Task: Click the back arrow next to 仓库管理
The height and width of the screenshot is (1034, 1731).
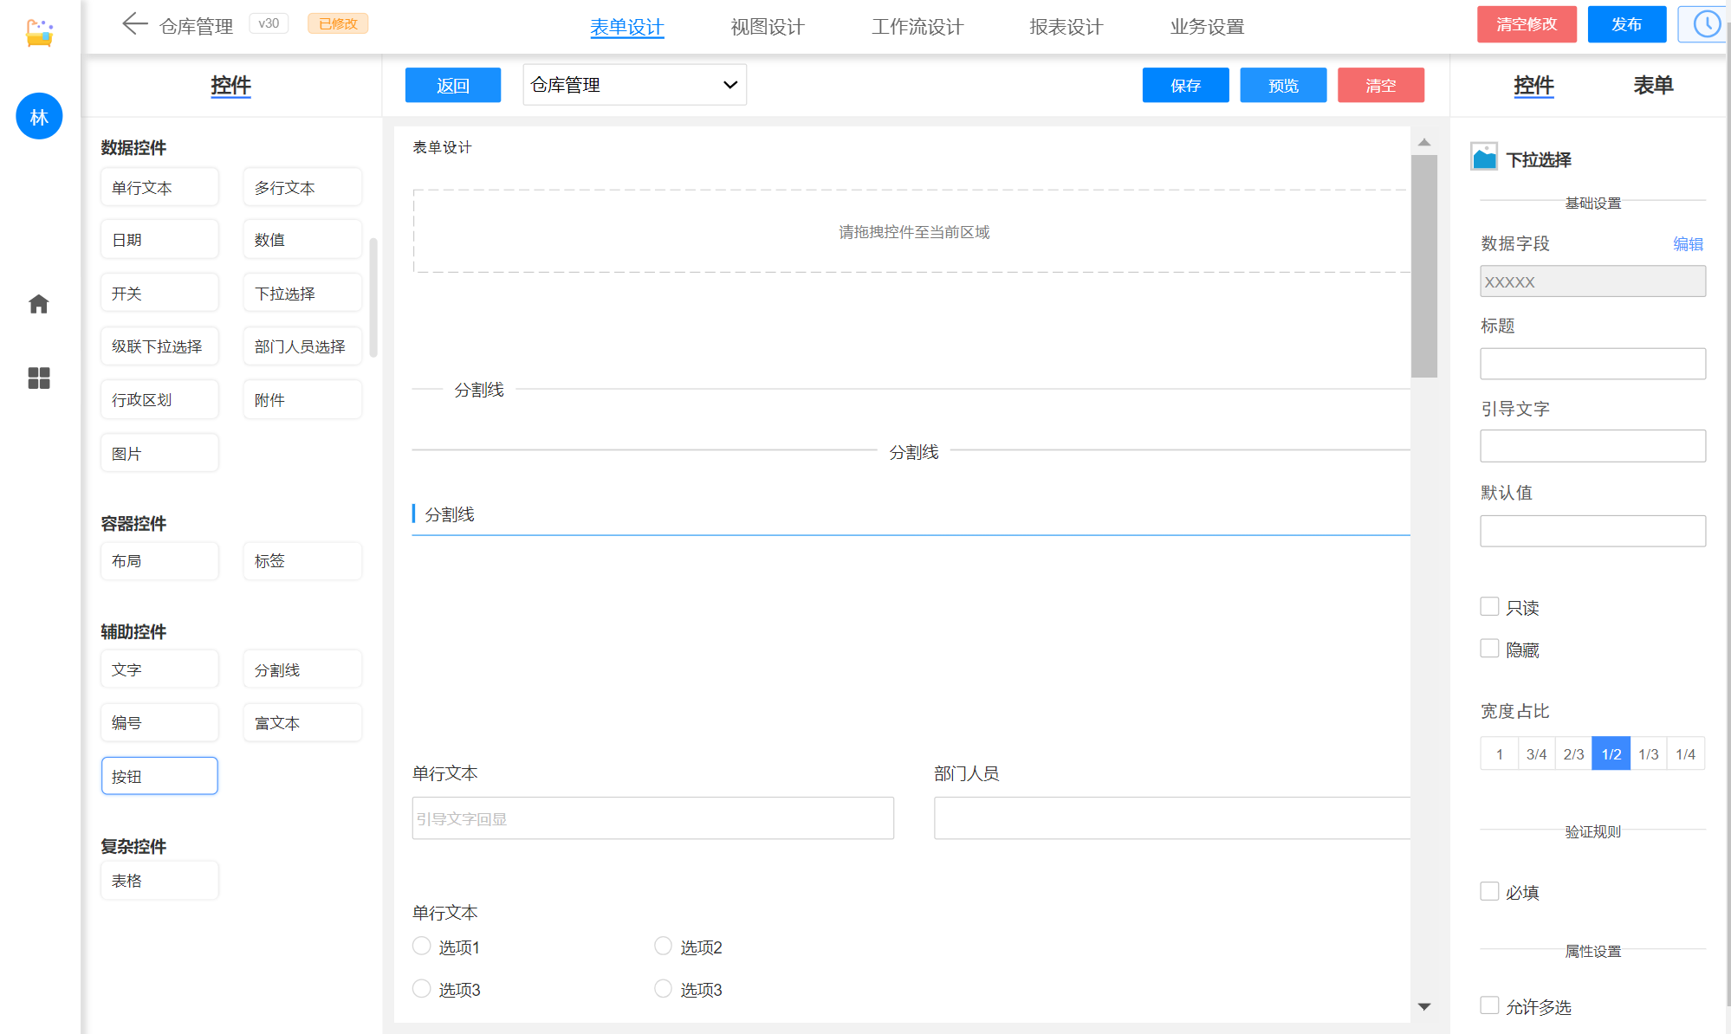Action: [x=134, y=24]
